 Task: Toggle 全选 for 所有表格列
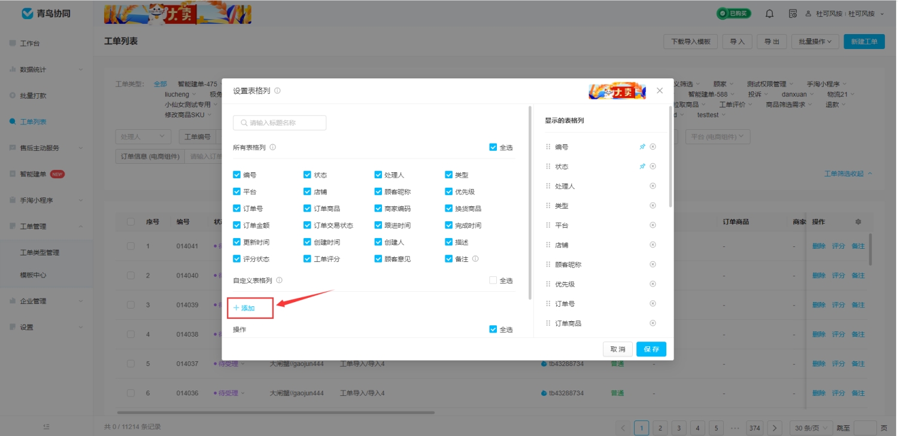[x=493, y=147]
